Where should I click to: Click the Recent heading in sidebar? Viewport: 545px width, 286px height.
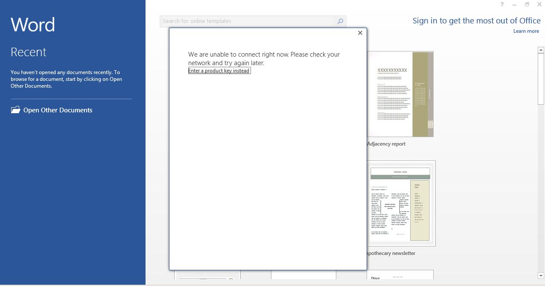[x=28, y=52]
